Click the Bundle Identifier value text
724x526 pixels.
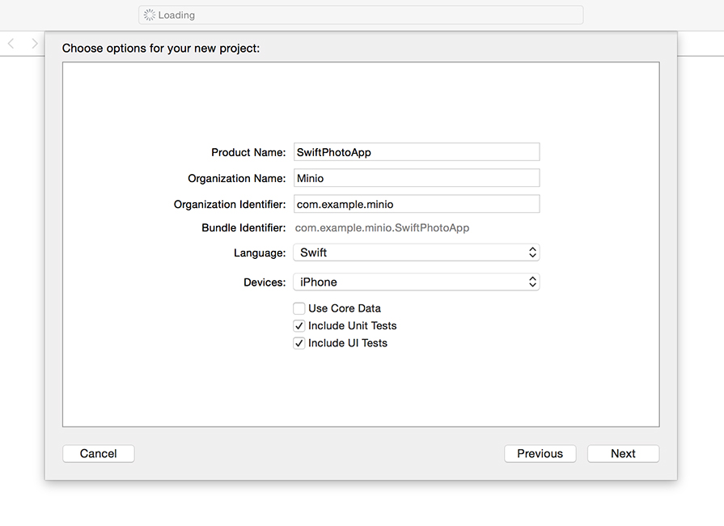(383, 228)
